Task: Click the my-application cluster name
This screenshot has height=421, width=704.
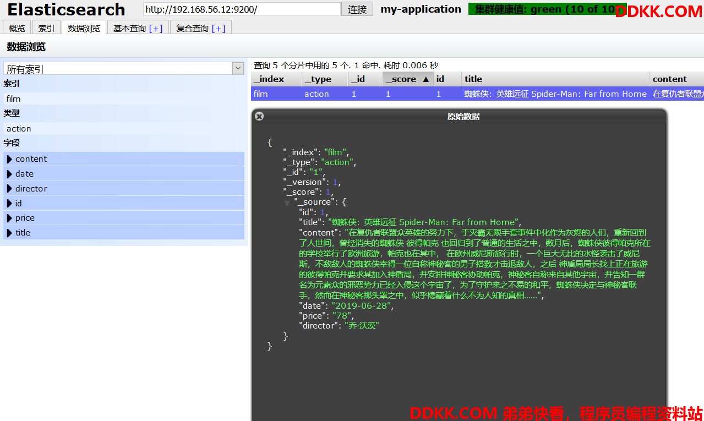Action: coord(421,9)
